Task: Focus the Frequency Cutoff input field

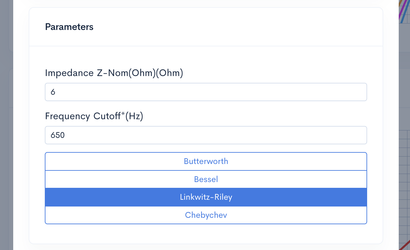Action: [x=206, y=135]
